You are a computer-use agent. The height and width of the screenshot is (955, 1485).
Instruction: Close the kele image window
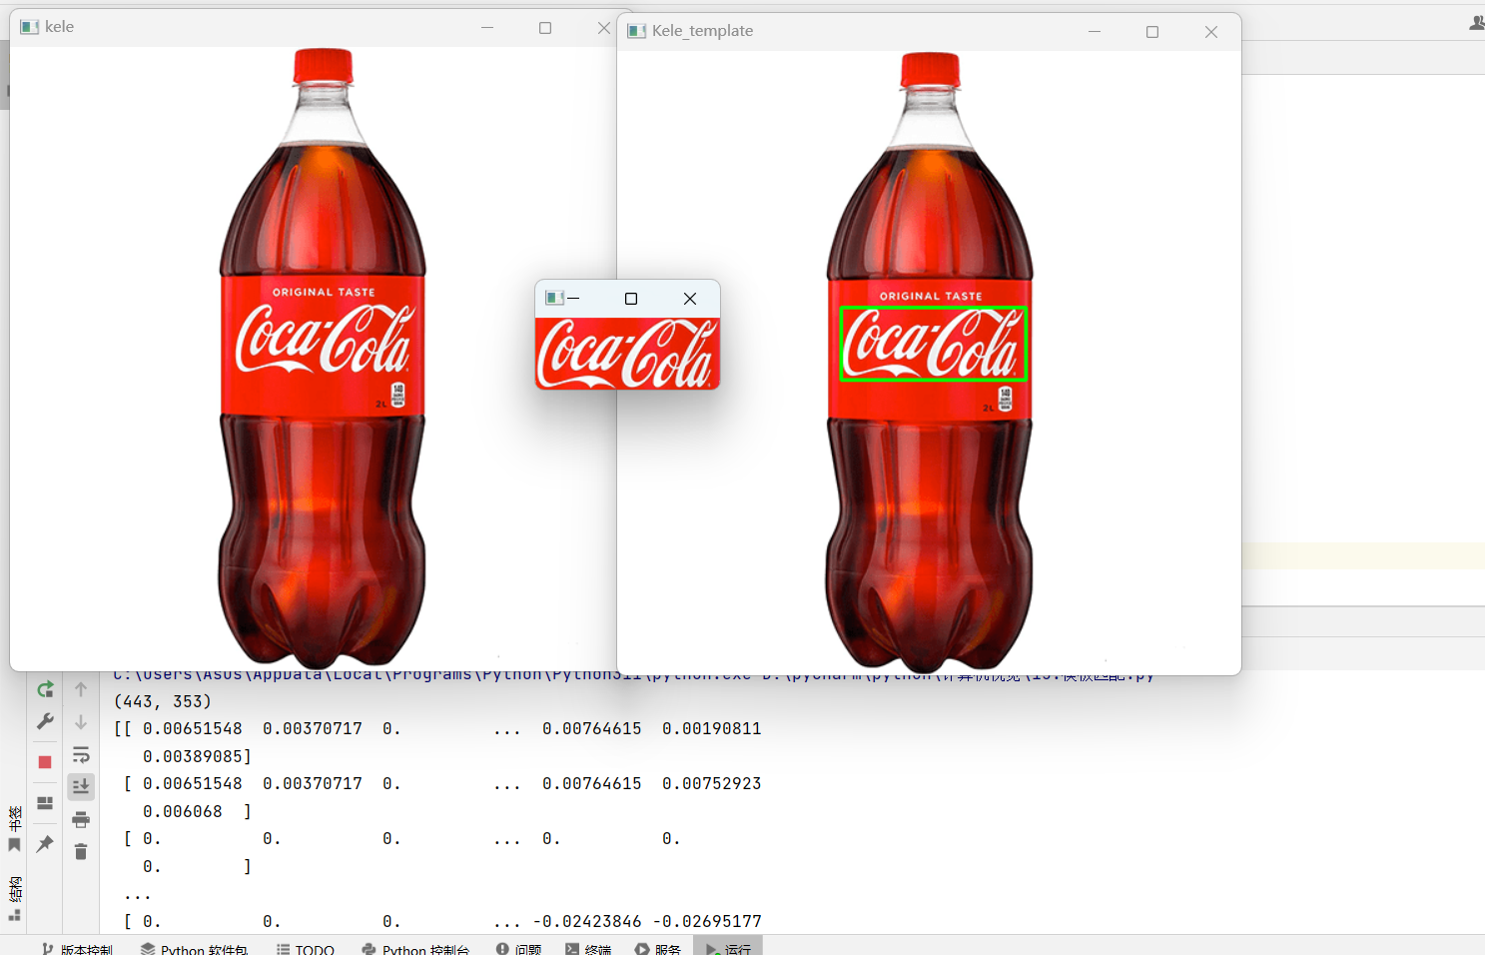603,27
